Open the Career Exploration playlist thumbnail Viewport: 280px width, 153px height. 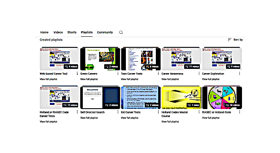(222, 59)
